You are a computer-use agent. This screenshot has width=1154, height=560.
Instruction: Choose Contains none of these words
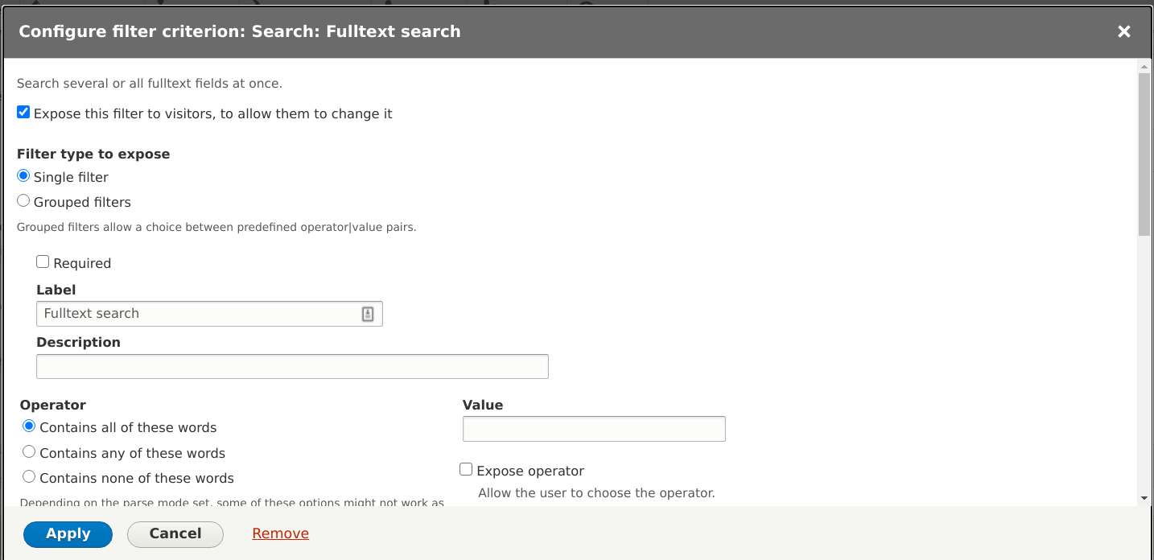point(29,477)
